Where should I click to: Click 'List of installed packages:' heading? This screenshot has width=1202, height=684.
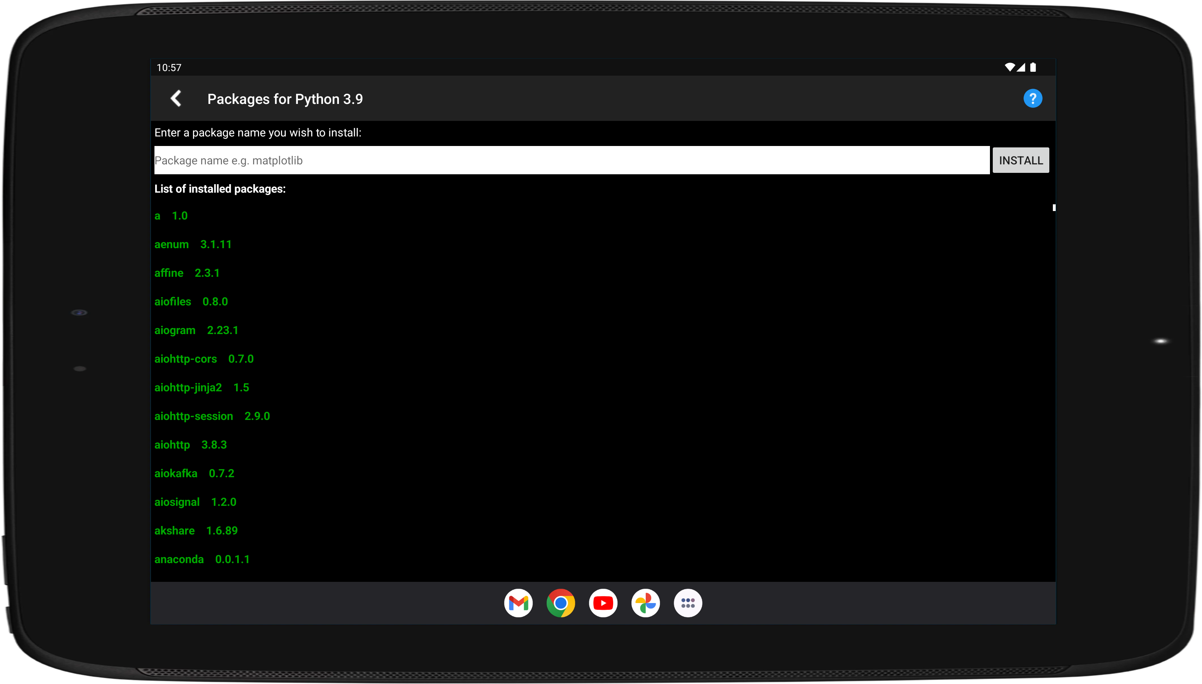click(220, 189)
